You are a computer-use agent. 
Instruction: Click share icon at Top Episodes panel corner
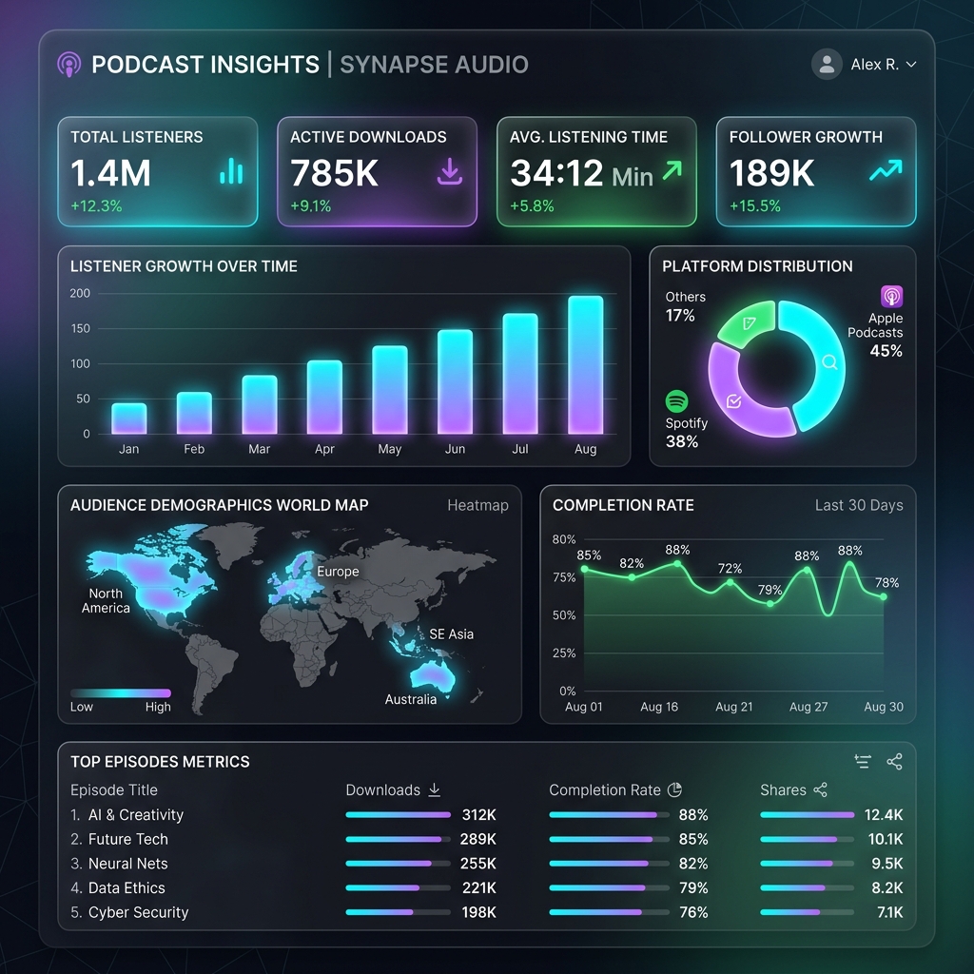tap(894, 762)
